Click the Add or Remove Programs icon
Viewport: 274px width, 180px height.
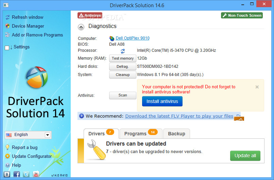click(7, 35)
